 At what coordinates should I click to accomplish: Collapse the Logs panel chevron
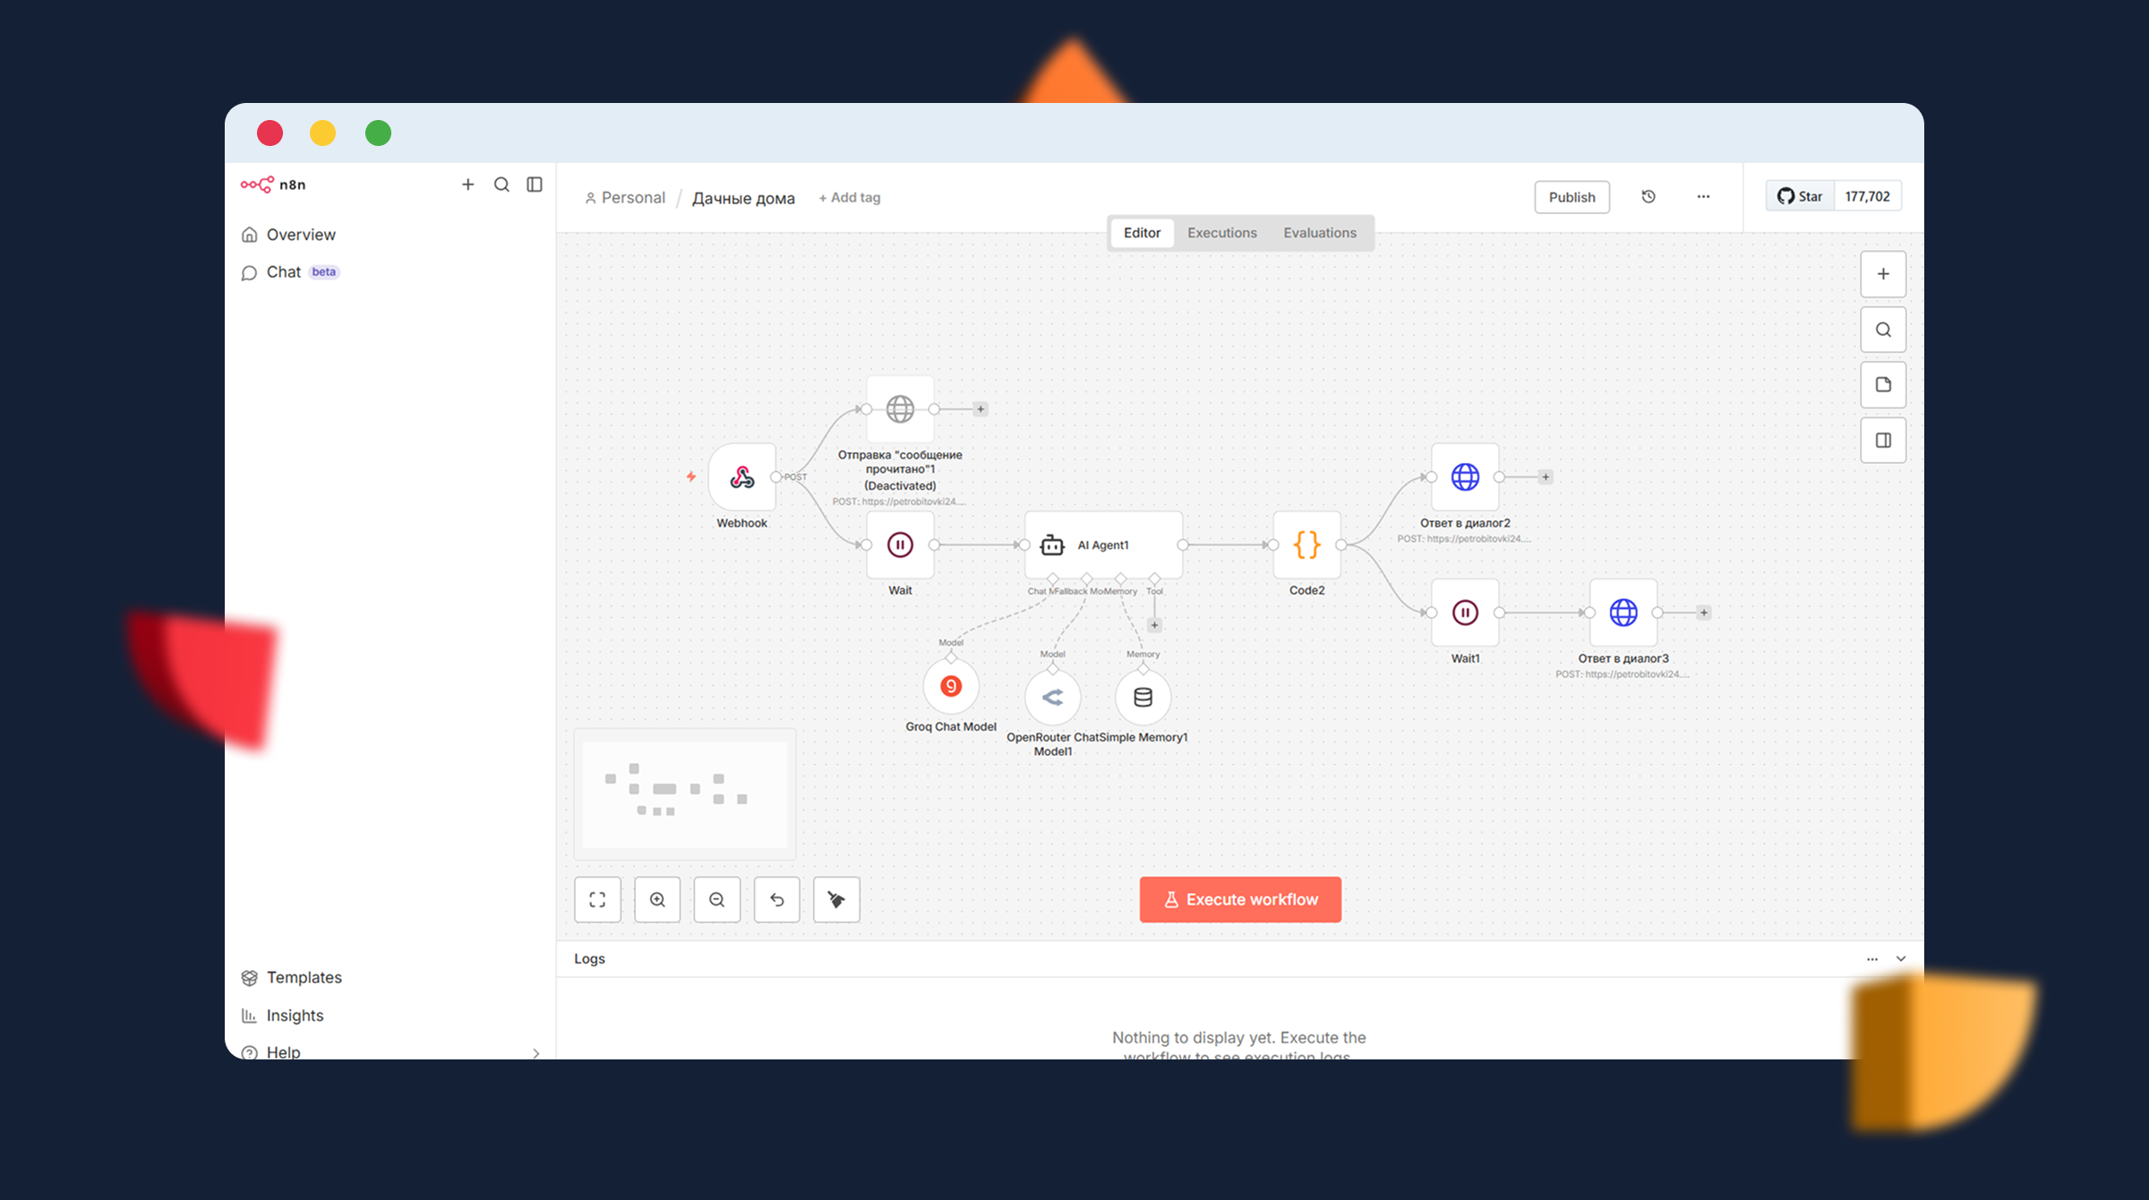pos(1901,958)
